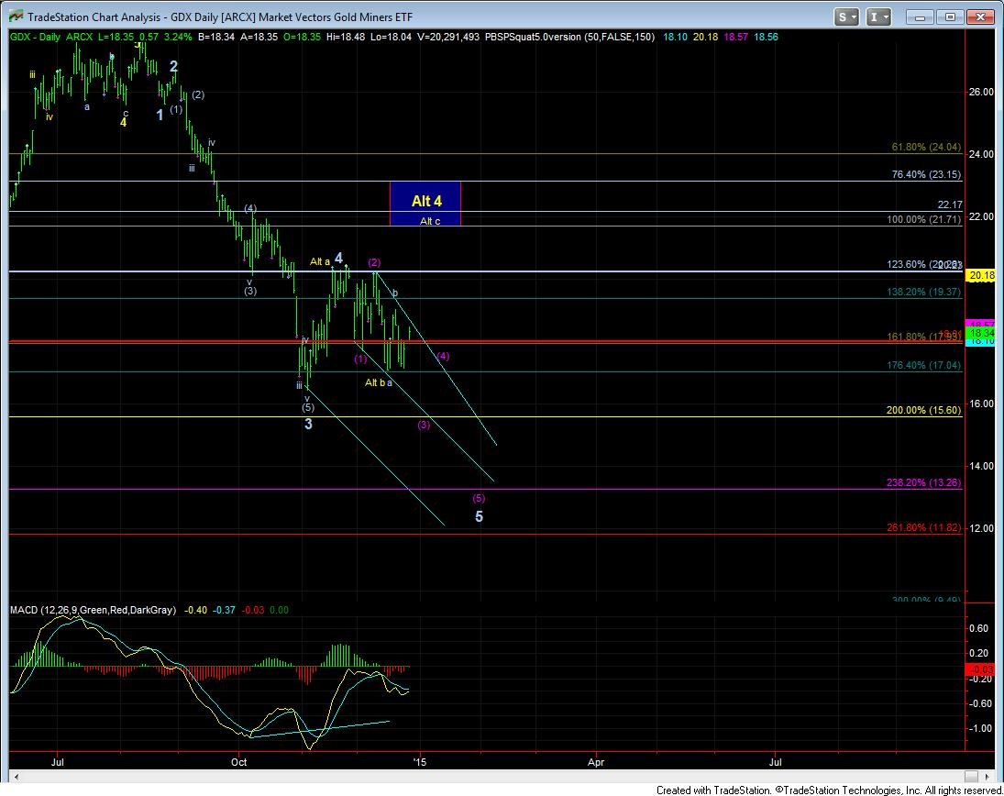This screenshot has height=796, width=1004.
Task: Select the large wave 3 label
Action: [x=308, y=424]
